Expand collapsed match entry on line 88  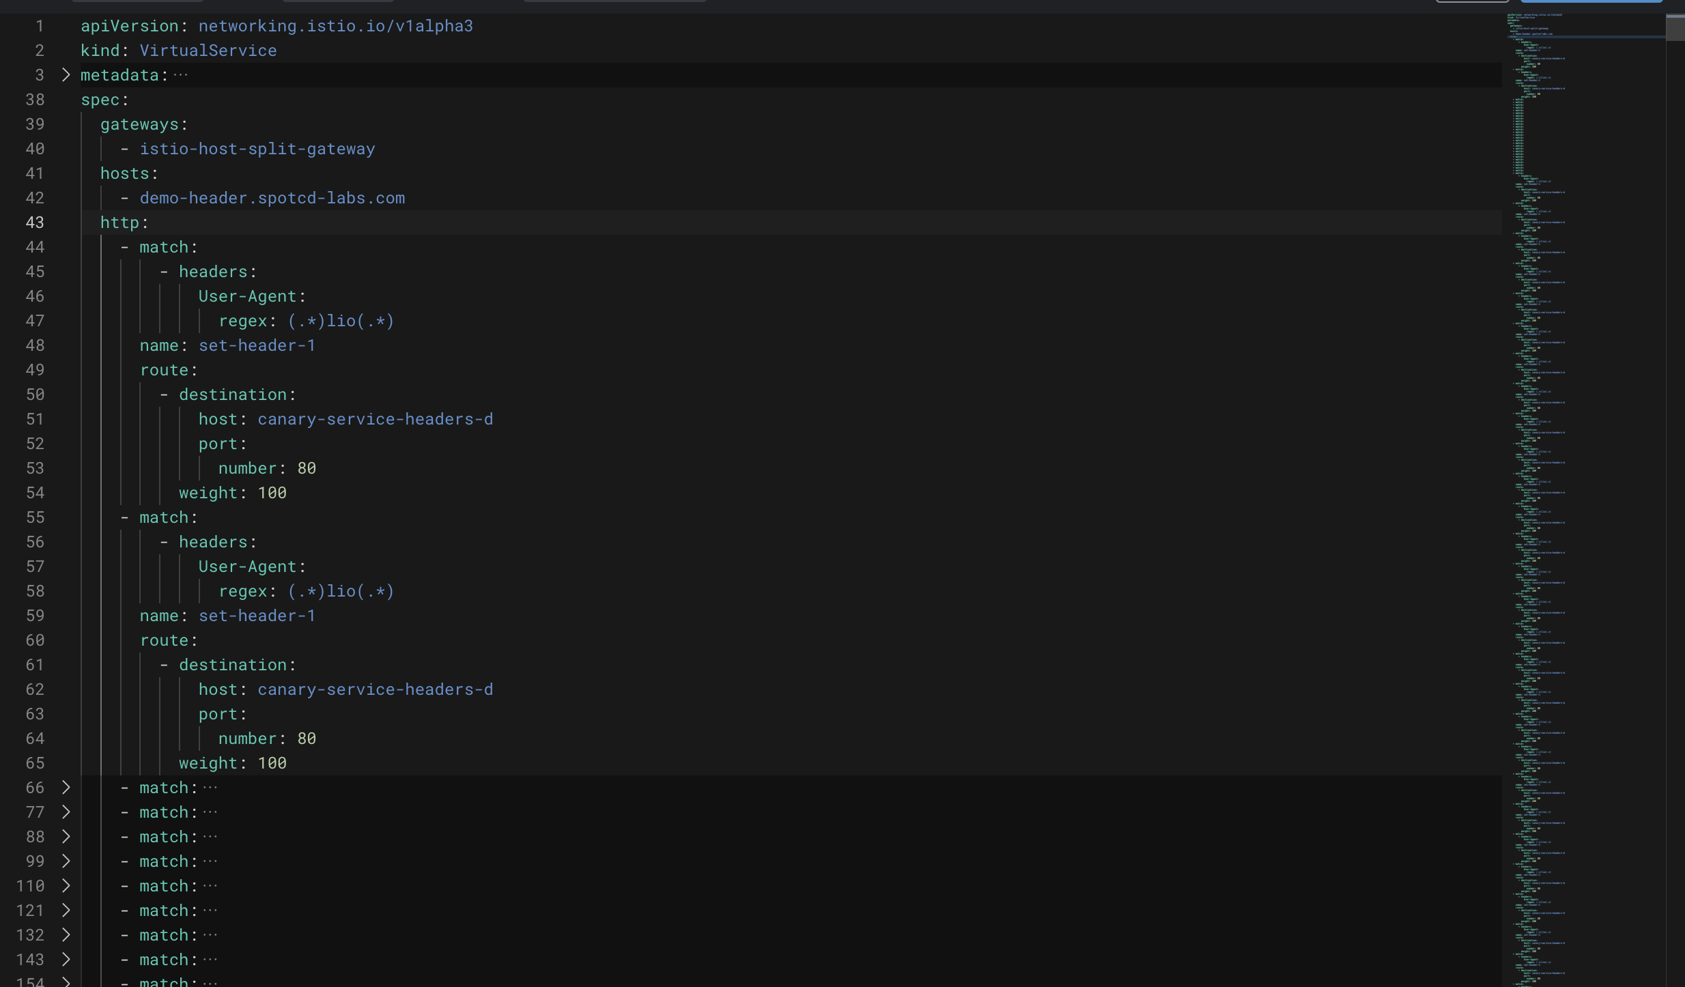pyautogui.click(x=66, y=837)
